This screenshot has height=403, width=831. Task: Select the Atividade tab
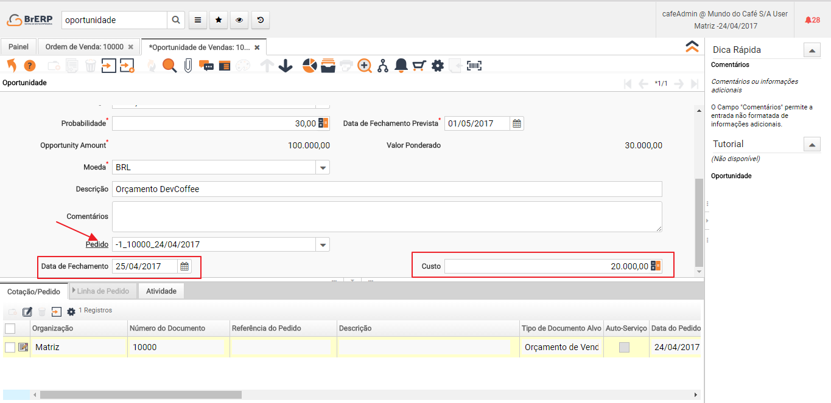coord(161,291)
